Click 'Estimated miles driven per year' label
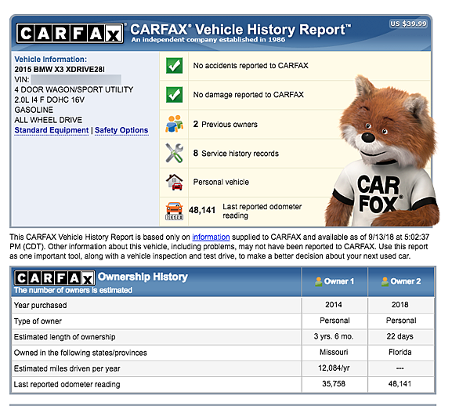The height and width of the screenshot is (406, 470). [x=67, y=368]
